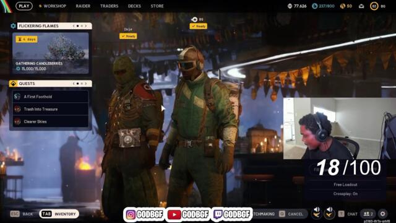Go to previous Flickering Flames page
Image resolution: width=396 pixels, height=223 pixels.
click(74, 26)
